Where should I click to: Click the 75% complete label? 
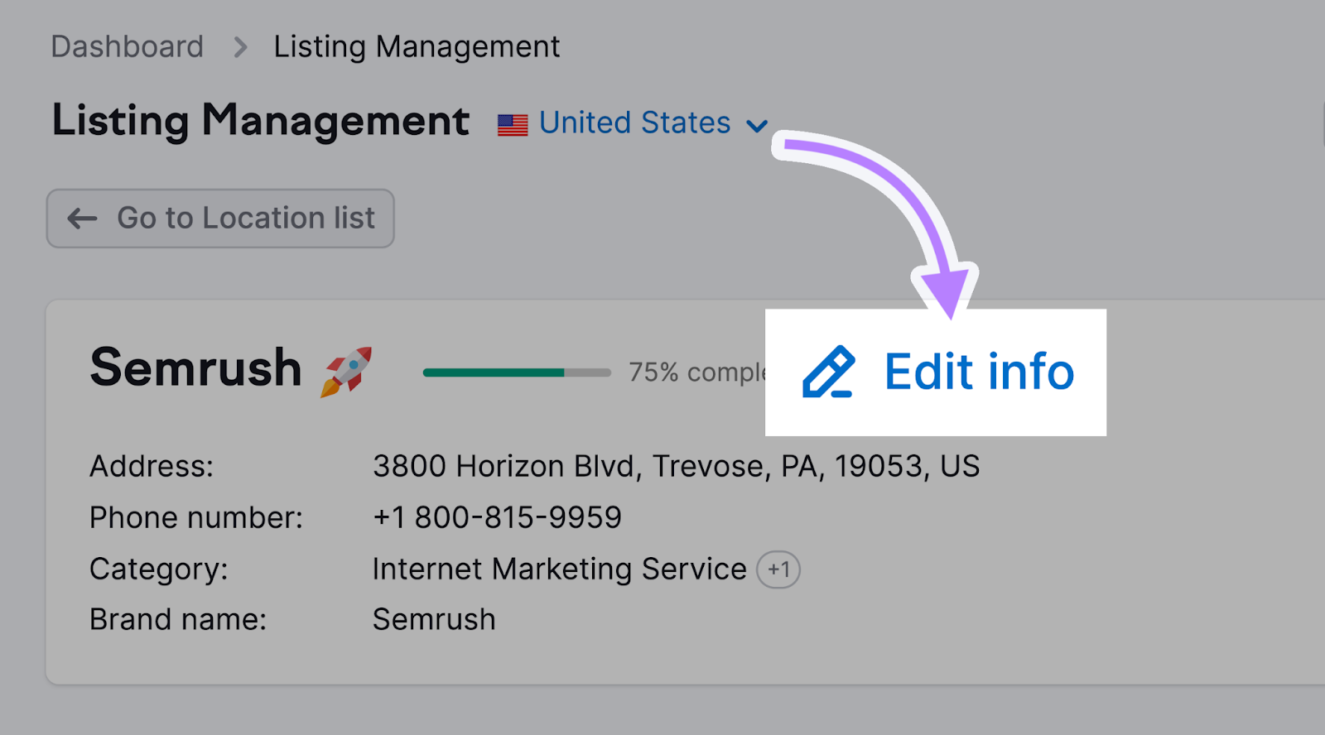(x=696, y=372)
